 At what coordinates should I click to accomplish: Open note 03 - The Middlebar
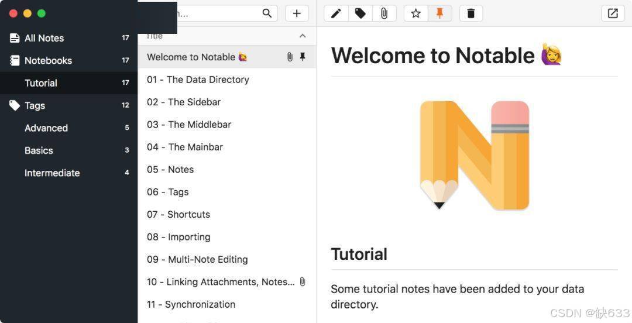pos(227,125)
